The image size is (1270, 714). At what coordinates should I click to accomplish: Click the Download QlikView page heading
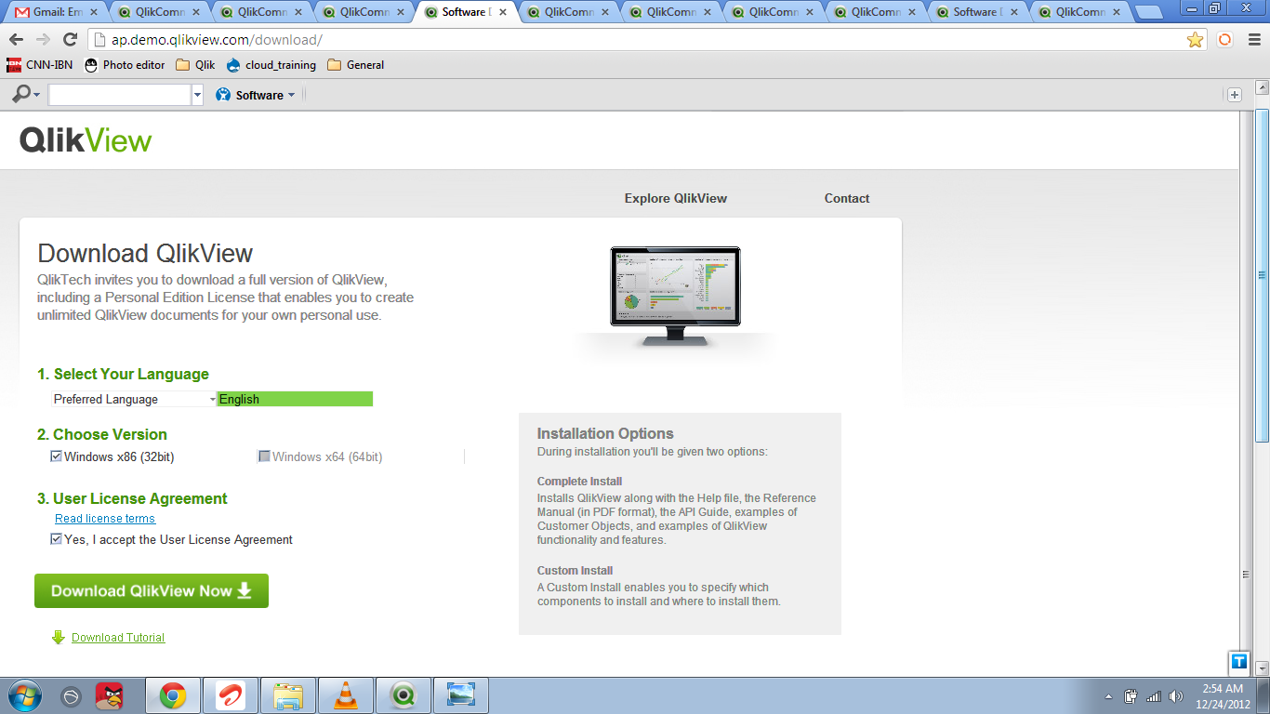pyautogui.click(x=145, y=254)
